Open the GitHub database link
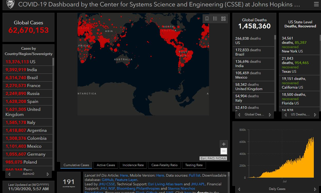Viewport: 321px width, 193px height. click(x=108, y=180)
